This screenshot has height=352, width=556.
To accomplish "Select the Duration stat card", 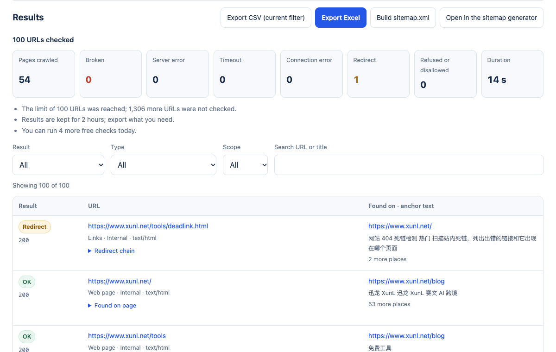I will click(x=512, y=74).
